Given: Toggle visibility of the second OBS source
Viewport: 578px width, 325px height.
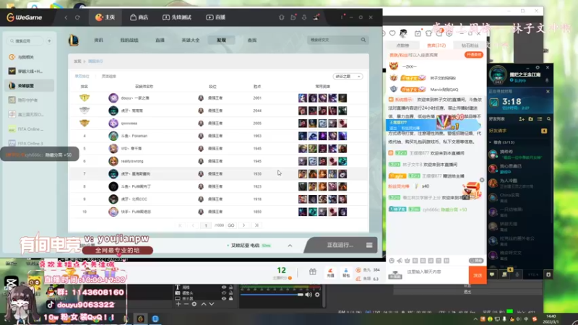Looking at the screenshot, I should 224,293.
